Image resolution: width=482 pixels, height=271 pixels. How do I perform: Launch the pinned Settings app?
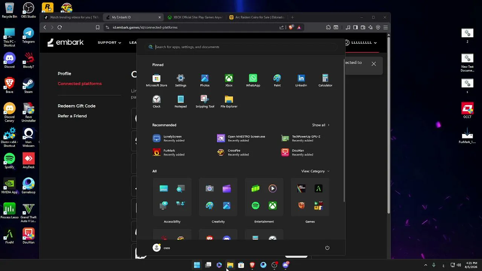point(180,81)
